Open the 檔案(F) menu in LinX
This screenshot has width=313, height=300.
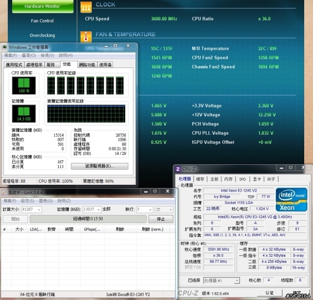pyautogui.click(x=10, y=201)
